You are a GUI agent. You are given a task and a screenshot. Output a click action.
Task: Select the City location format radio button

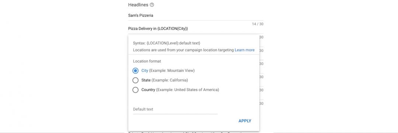point(136,71)
